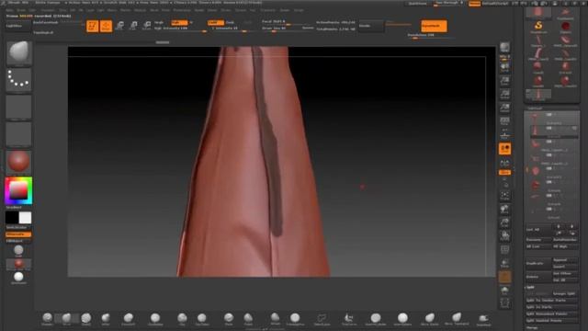Select the ClayBuildup brush
Image resolution: width=588 pixels, height=331 pixels.
(x=155, y=319)
